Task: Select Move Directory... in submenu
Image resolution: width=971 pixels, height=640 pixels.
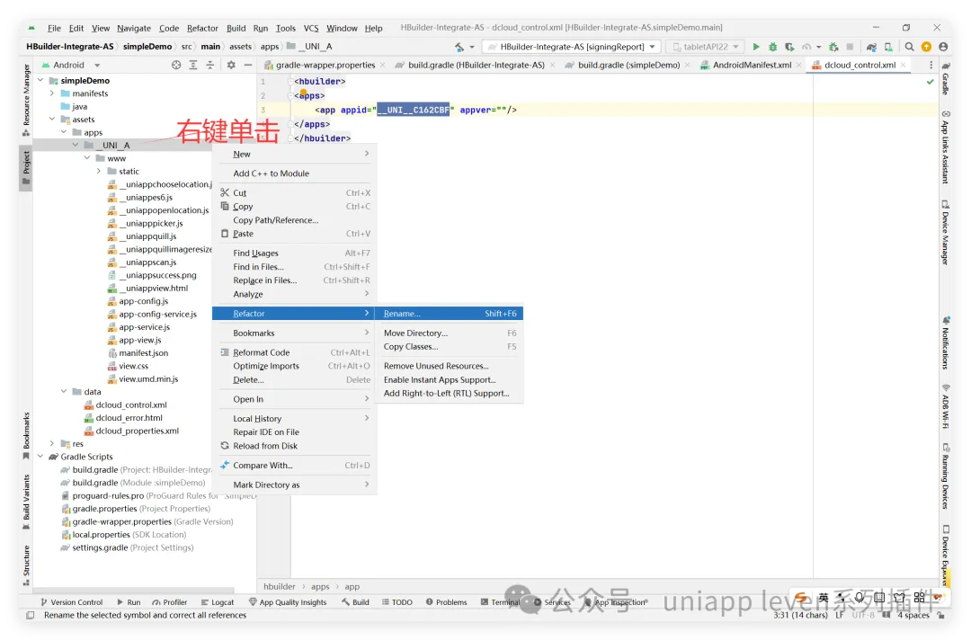Action: coord(450,333)
